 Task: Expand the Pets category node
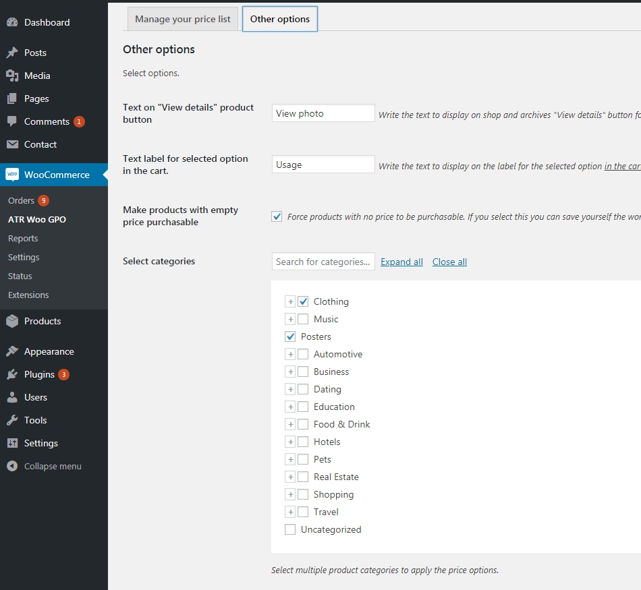point(290,460)
